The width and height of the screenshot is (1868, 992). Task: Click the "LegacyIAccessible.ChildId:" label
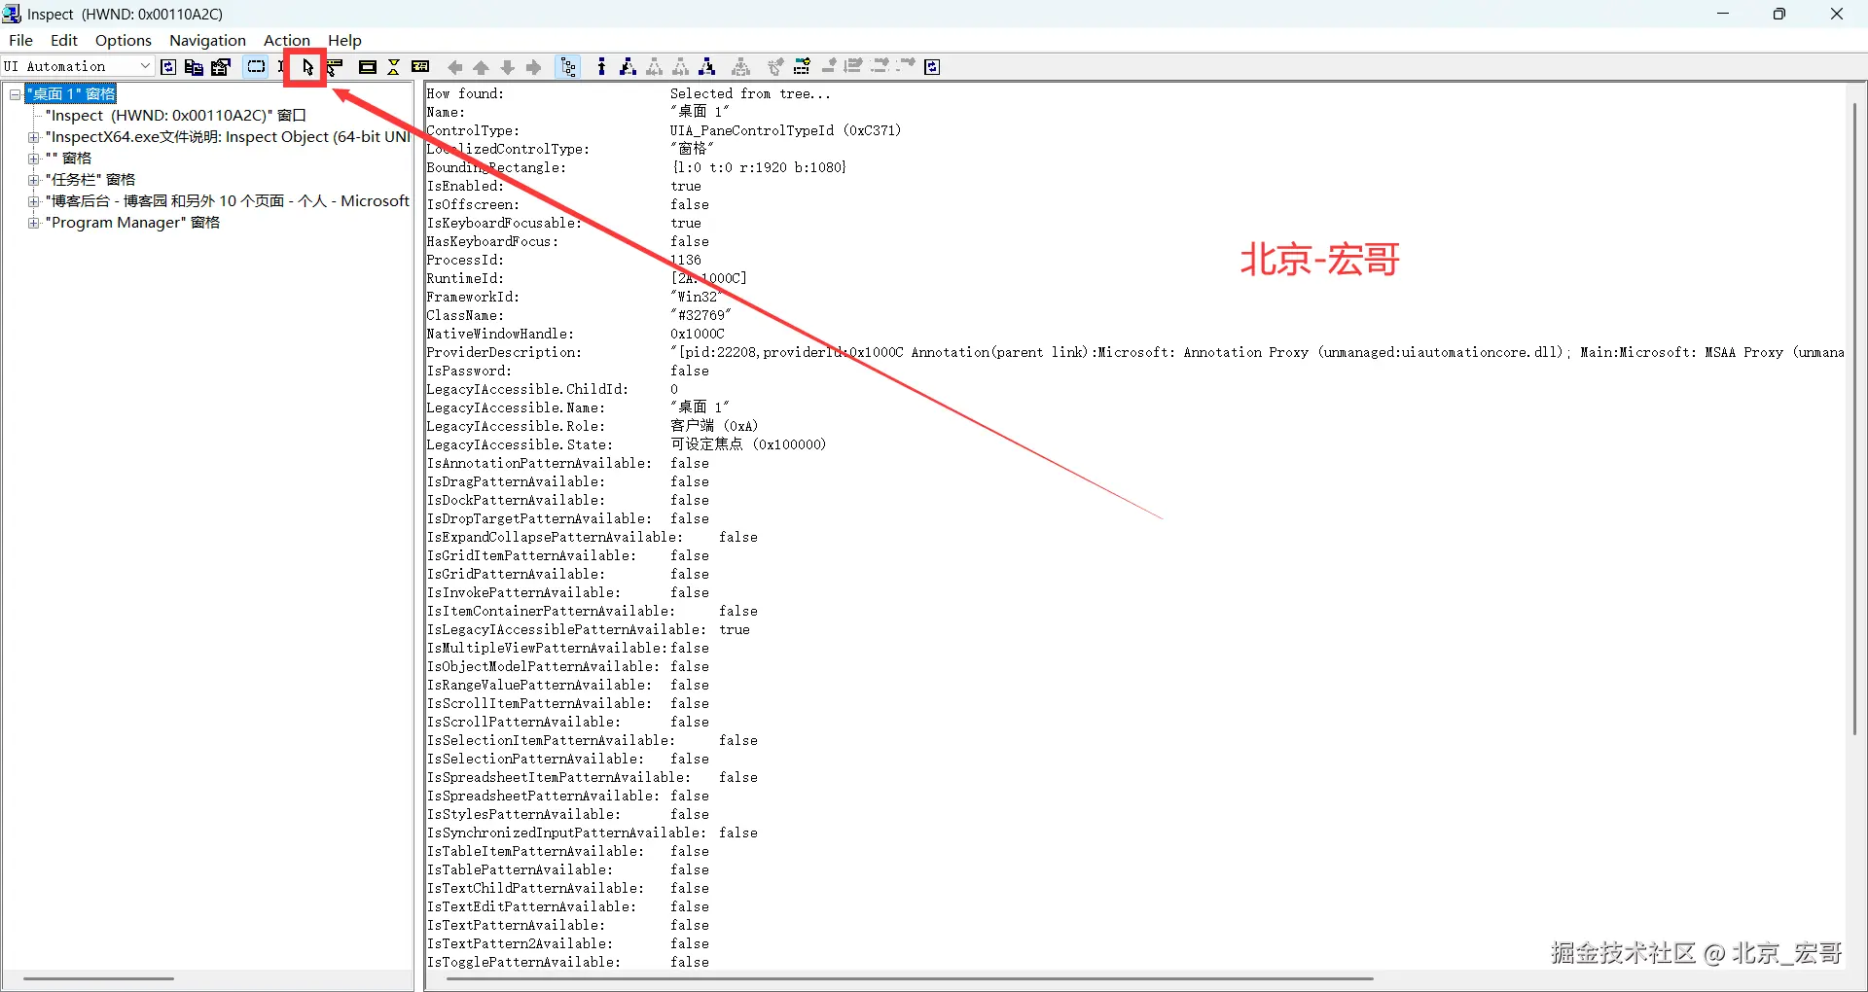click(x=527, y=390)
